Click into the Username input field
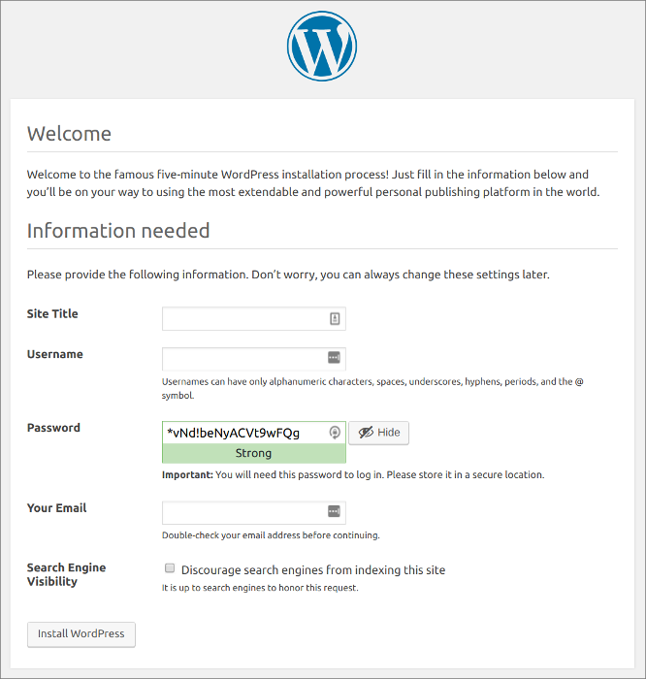The width and height of the screenshot is (646, 679). [x=242, y=358]
